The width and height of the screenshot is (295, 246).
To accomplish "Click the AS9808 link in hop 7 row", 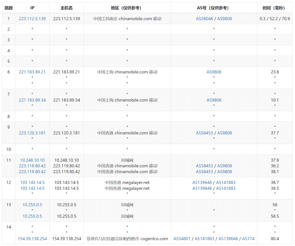I will pos(214,100).
